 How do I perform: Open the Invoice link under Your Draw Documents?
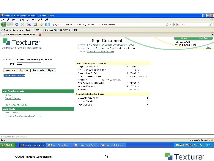pyautogui.click(x=8, y=95)
